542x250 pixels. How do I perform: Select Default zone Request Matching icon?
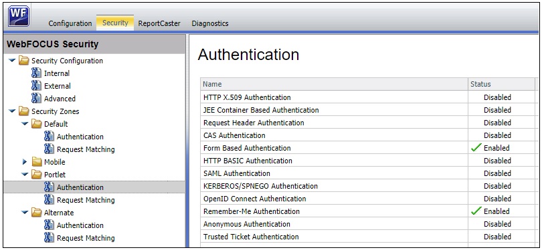[49, 149]
